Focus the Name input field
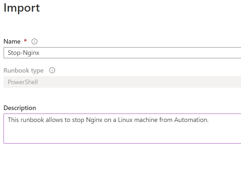The width and height of the screenshot is (241, 171). click(x=122, y=53)
